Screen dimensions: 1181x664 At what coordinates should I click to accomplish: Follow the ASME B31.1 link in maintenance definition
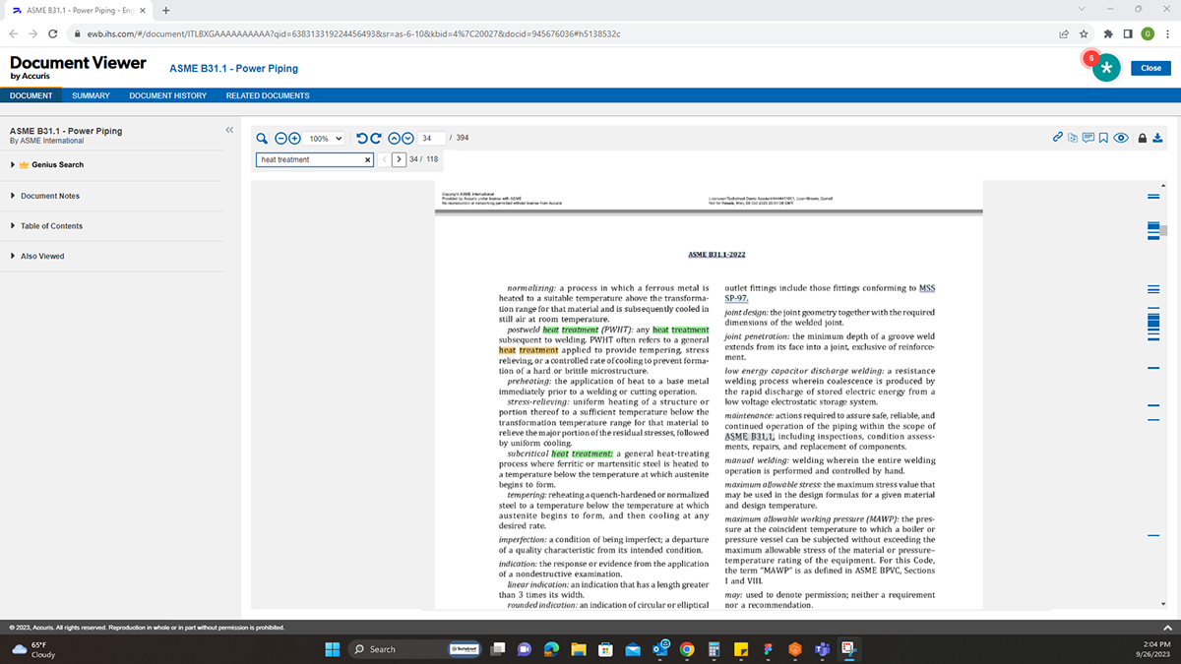coord(750,437)
